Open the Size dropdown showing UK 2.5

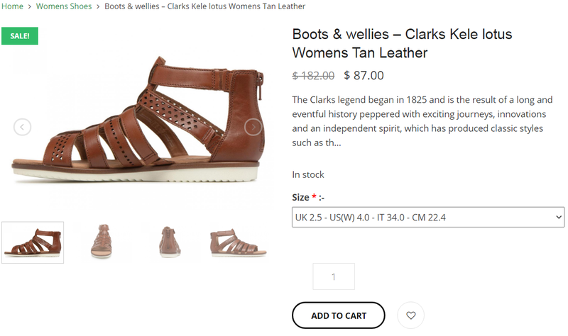[x=428, y=217]
